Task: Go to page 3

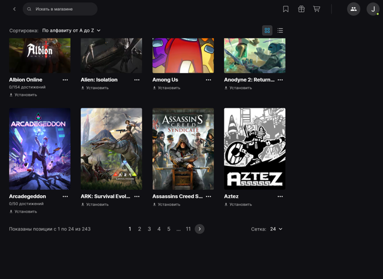Action: [x=149, y=229]
